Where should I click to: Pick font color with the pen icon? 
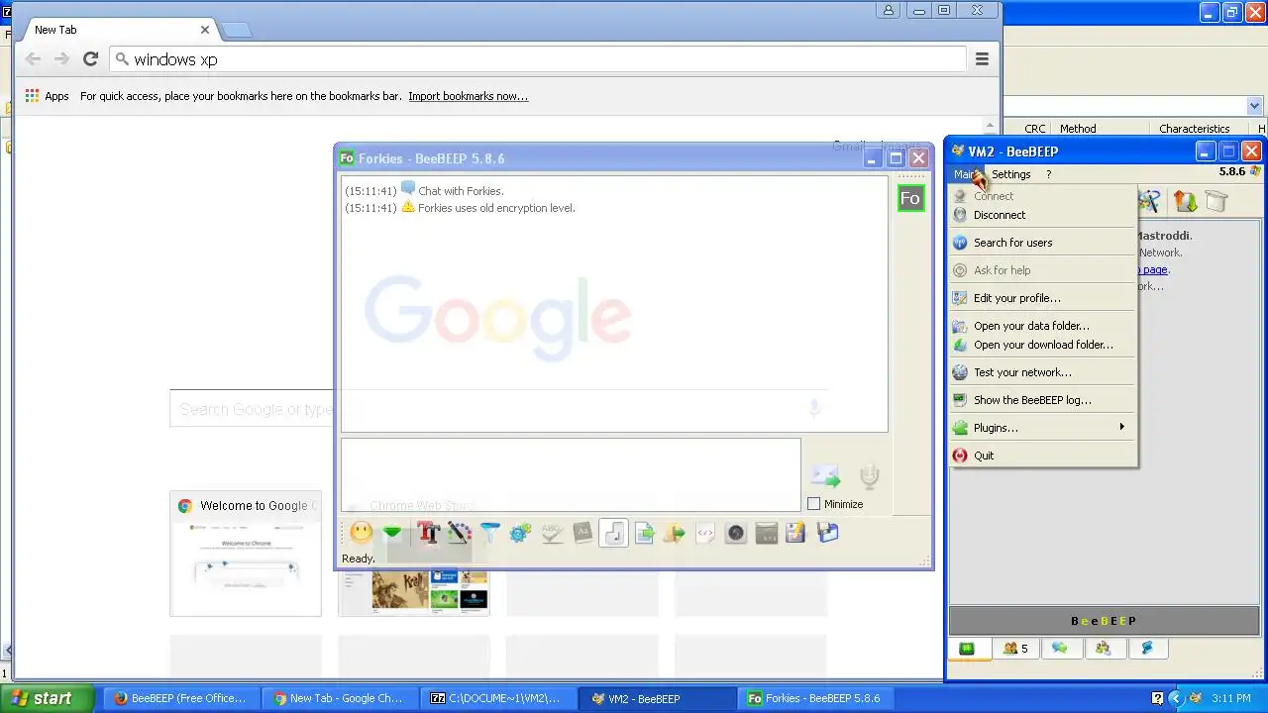(459, 533)
